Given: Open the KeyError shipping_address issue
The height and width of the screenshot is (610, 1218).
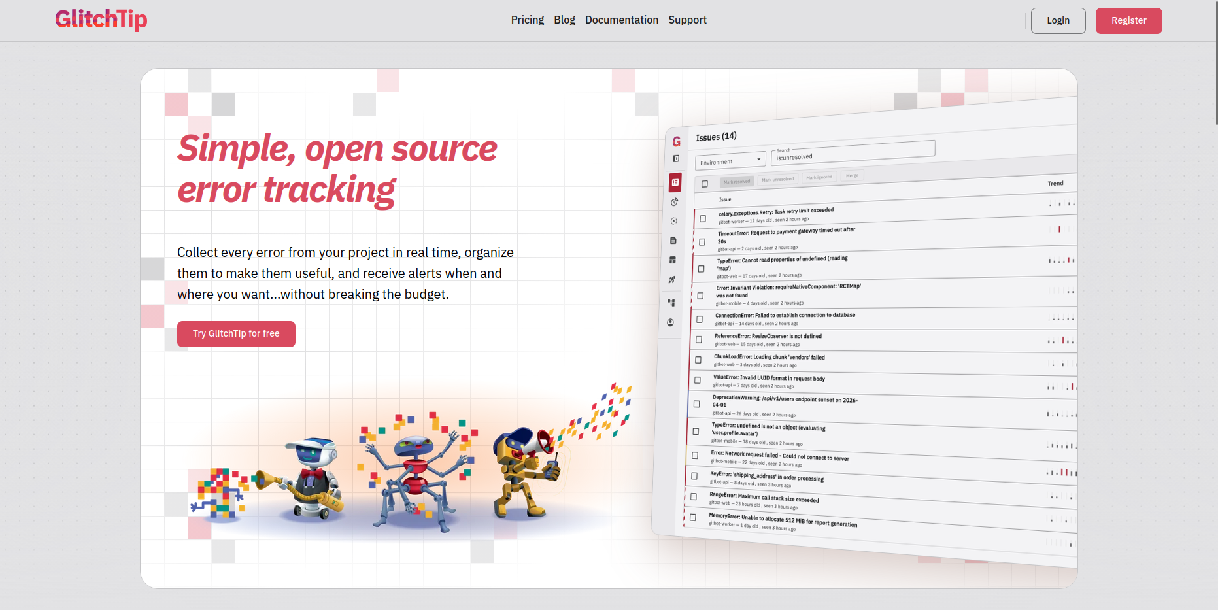Looking at the screenshot, I should 767,476.
